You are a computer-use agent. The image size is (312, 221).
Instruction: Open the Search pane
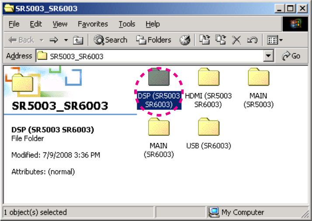point(111,40)
